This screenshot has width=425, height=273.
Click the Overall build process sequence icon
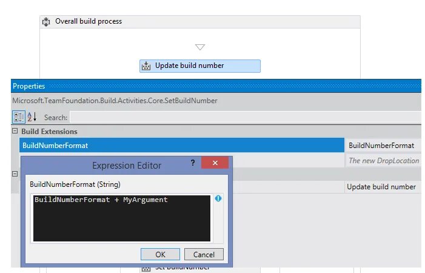pos(46,22)
